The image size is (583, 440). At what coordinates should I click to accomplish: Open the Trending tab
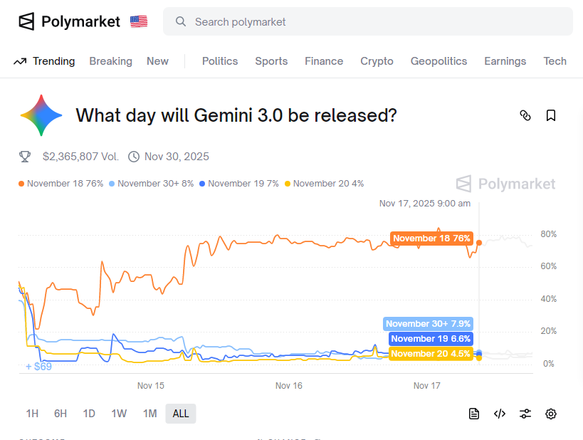(x=44, y=61)
